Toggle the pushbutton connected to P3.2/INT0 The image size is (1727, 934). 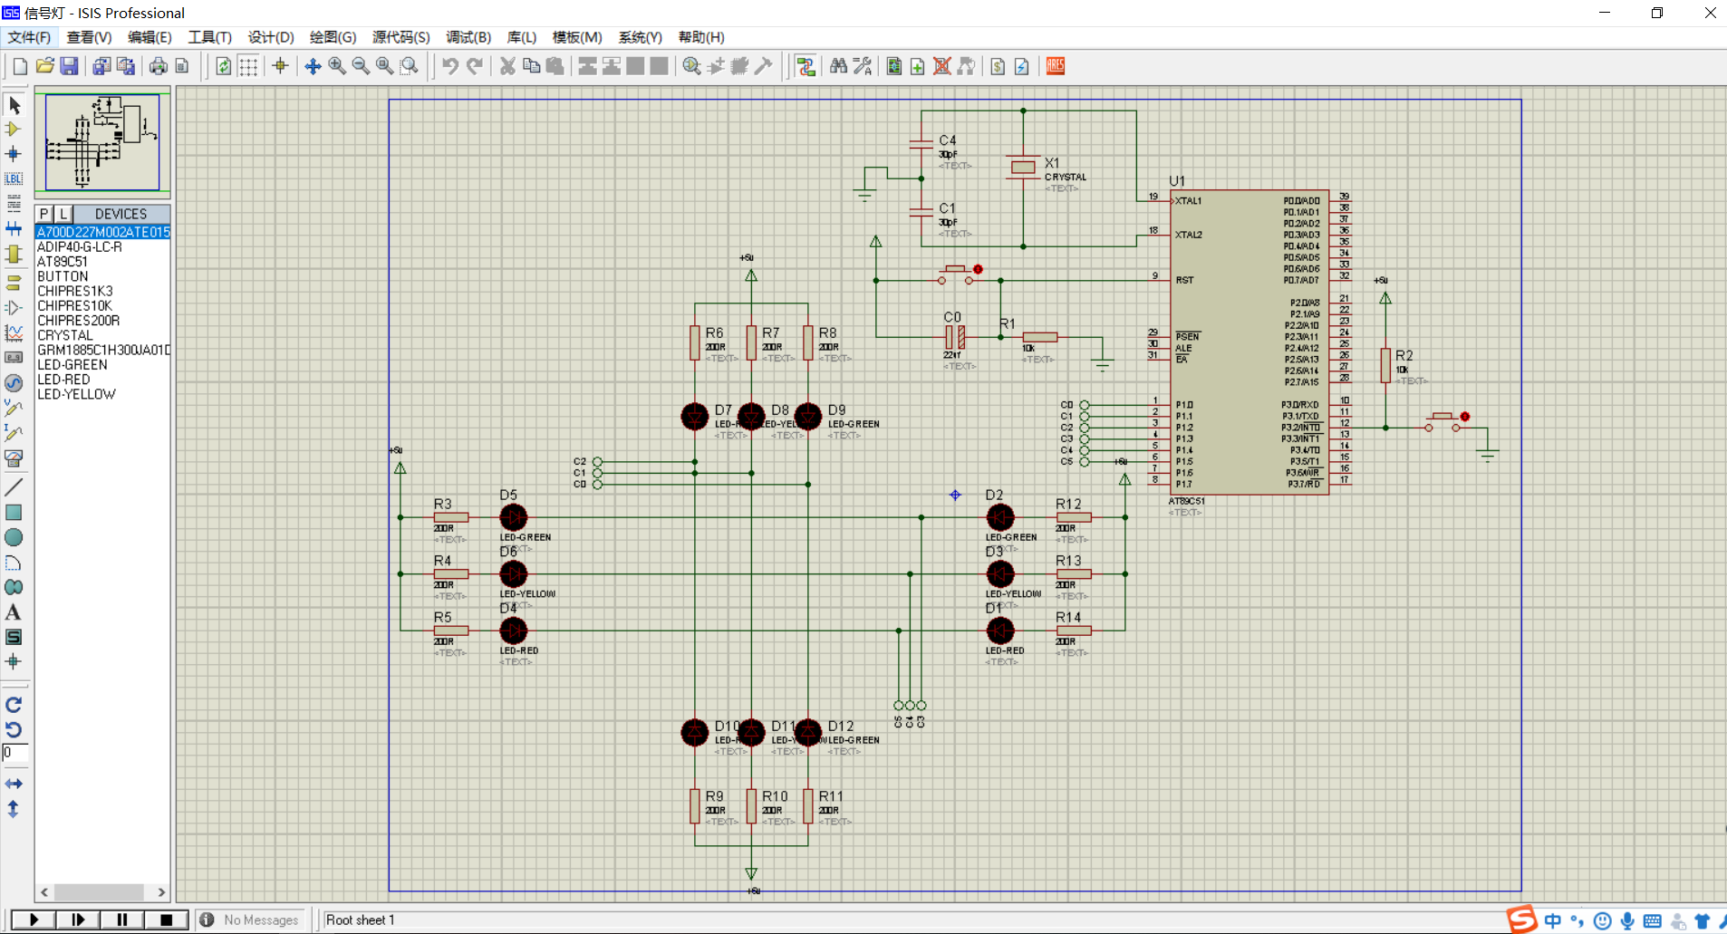point(1464,417)
